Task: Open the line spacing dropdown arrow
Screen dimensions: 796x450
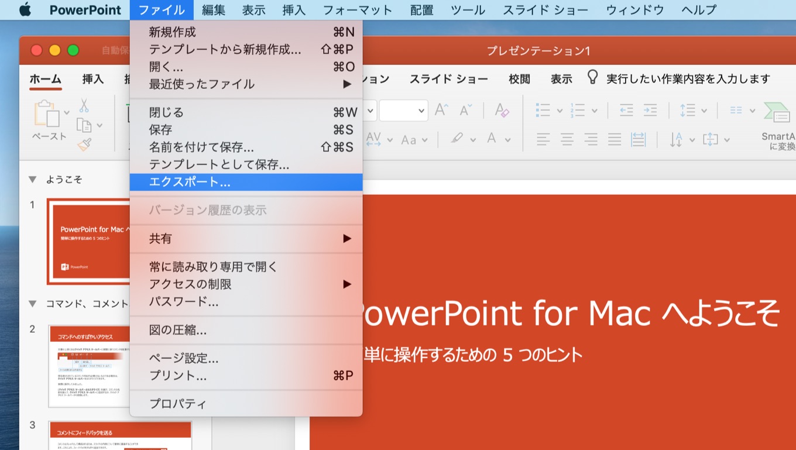Action: point(704,111)
